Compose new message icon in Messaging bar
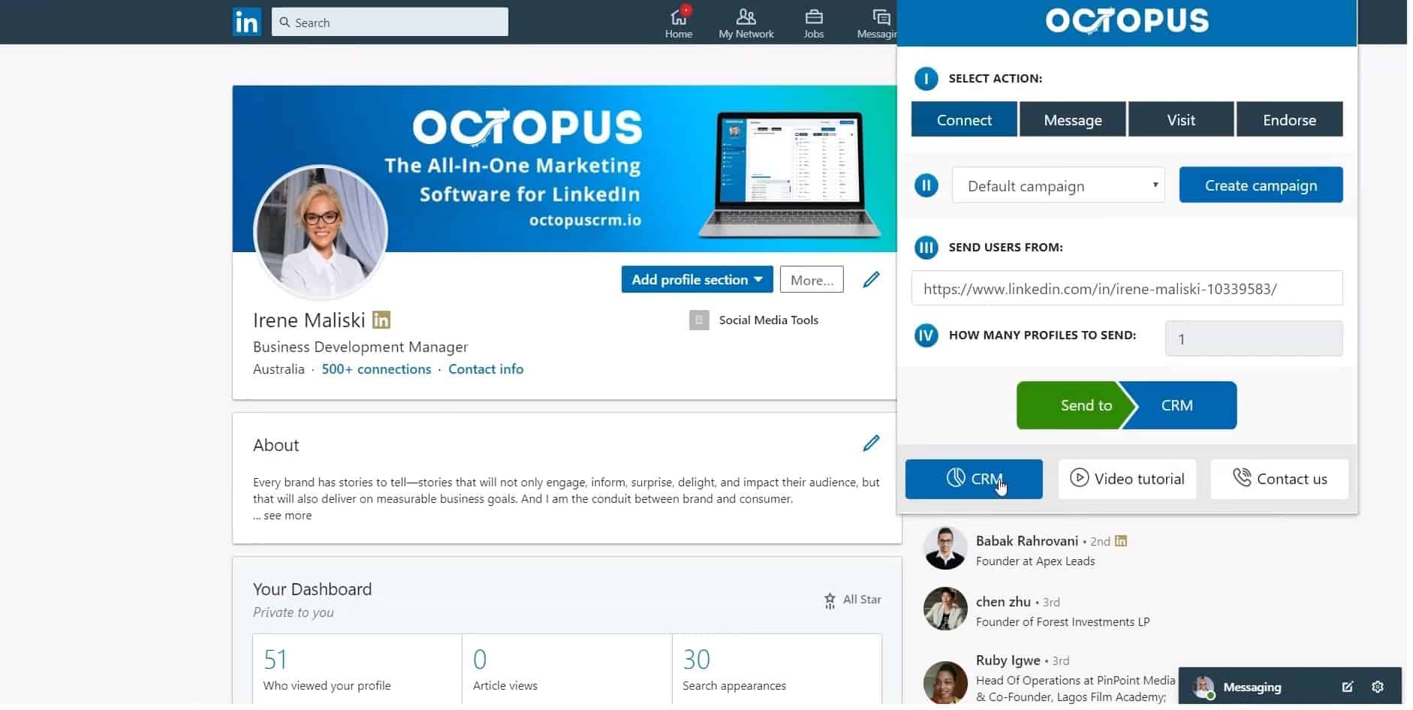The height and width of the screenshot is (710, 1413). (1348, 687)
